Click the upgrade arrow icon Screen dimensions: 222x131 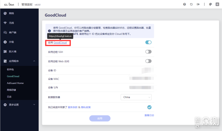click(x=5, y=42)
